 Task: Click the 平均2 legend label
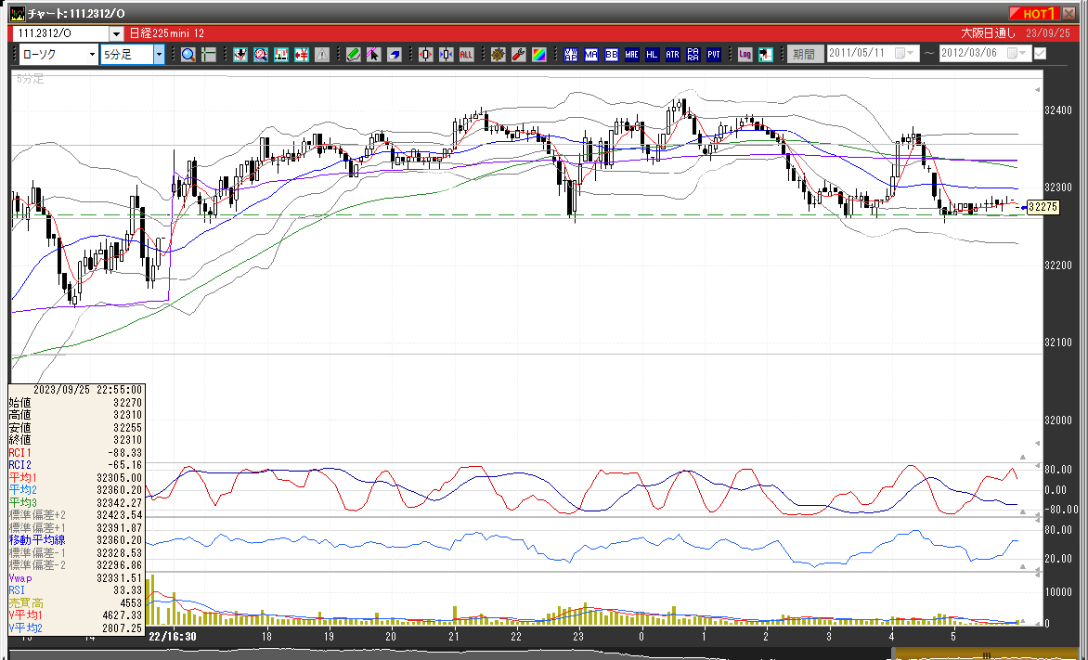point(23,490)
